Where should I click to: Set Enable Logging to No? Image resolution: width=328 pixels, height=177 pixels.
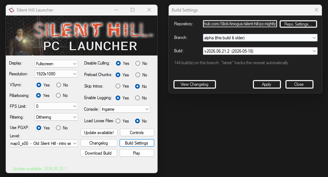(137, 98)
